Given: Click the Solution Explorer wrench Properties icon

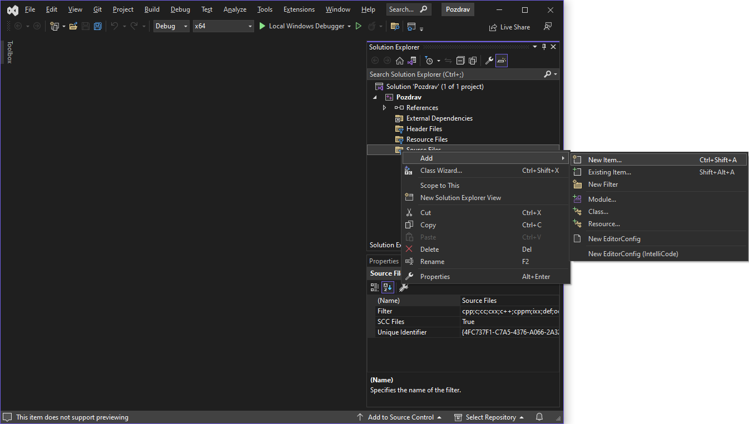Looking at the screenshot, I should [489, 61].
